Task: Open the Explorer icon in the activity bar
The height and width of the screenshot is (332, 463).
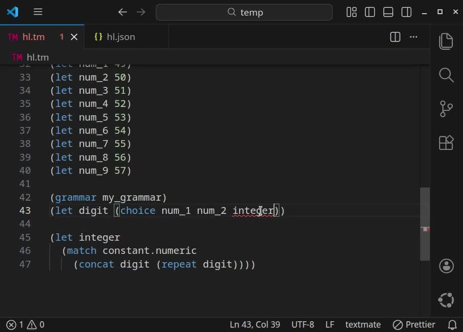Action: click(x=445, y=41)
